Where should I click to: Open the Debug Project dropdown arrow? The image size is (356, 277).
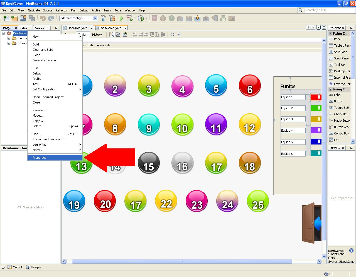click(135, 18)
